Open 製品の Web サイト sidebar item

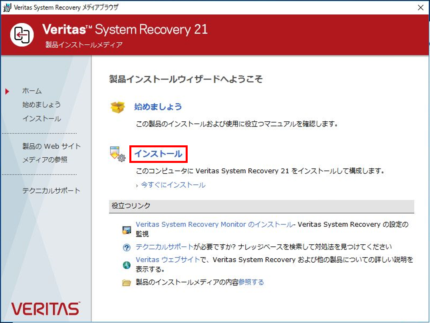pos(52,146)
